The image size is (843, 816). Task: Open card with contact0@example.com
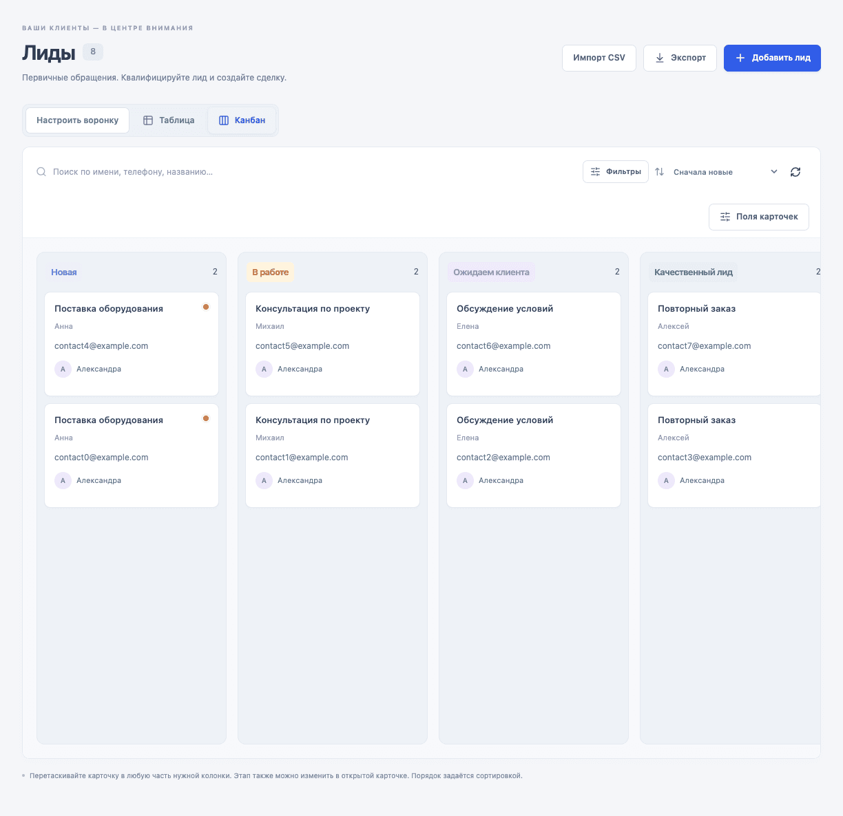132,455
